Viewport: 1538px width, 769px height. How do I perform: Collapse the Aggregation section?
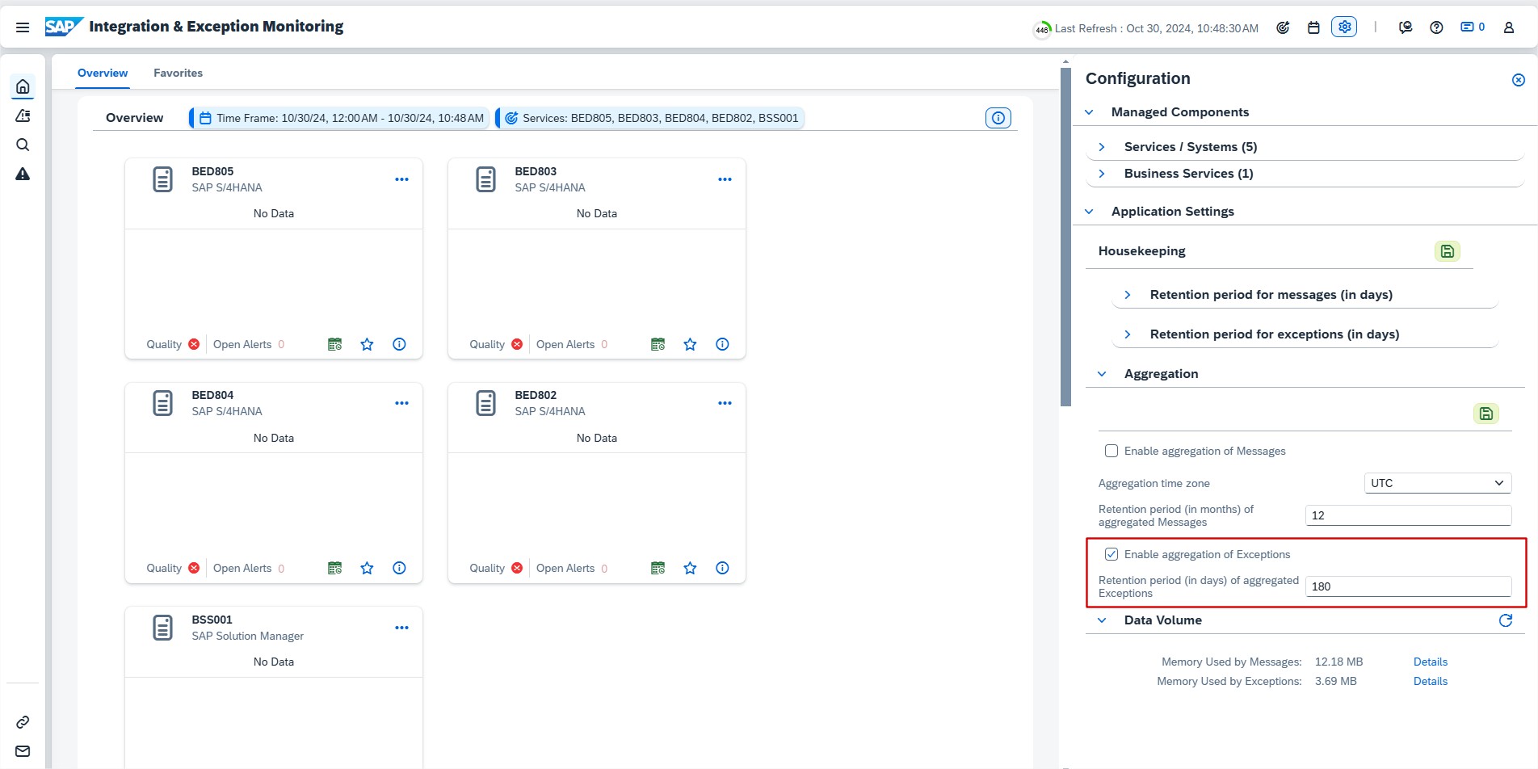[1102, 374]
